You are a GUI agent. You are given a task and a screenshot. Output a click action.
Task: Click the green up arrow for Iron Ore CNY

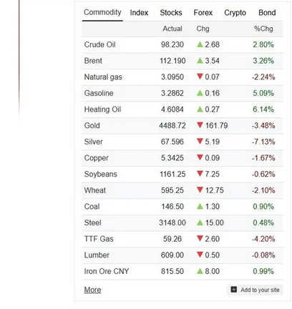tap(200, 271)
